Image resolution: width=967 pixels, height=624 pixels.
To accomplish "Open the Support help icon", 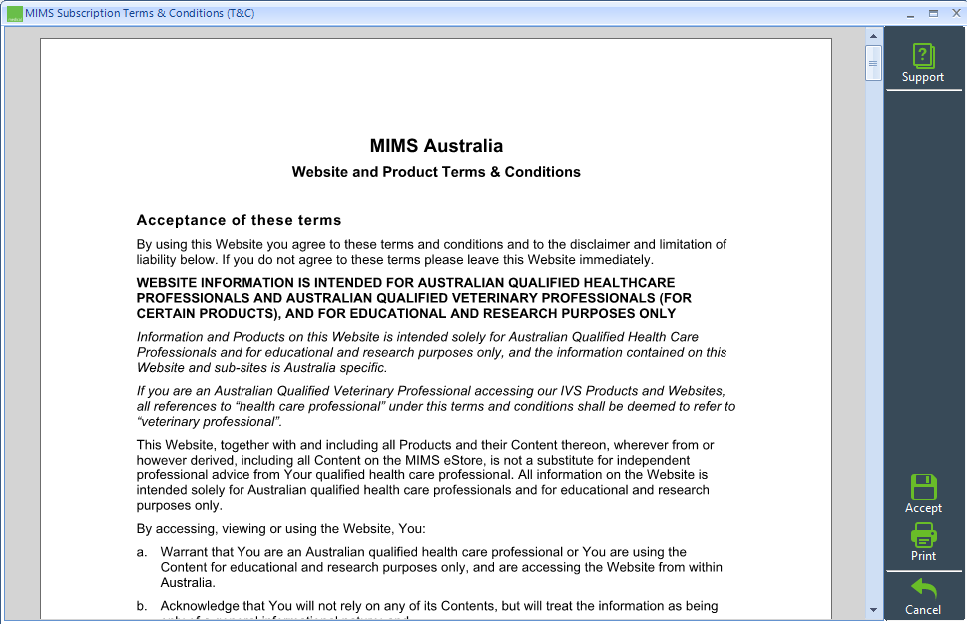I will (923, 63).
